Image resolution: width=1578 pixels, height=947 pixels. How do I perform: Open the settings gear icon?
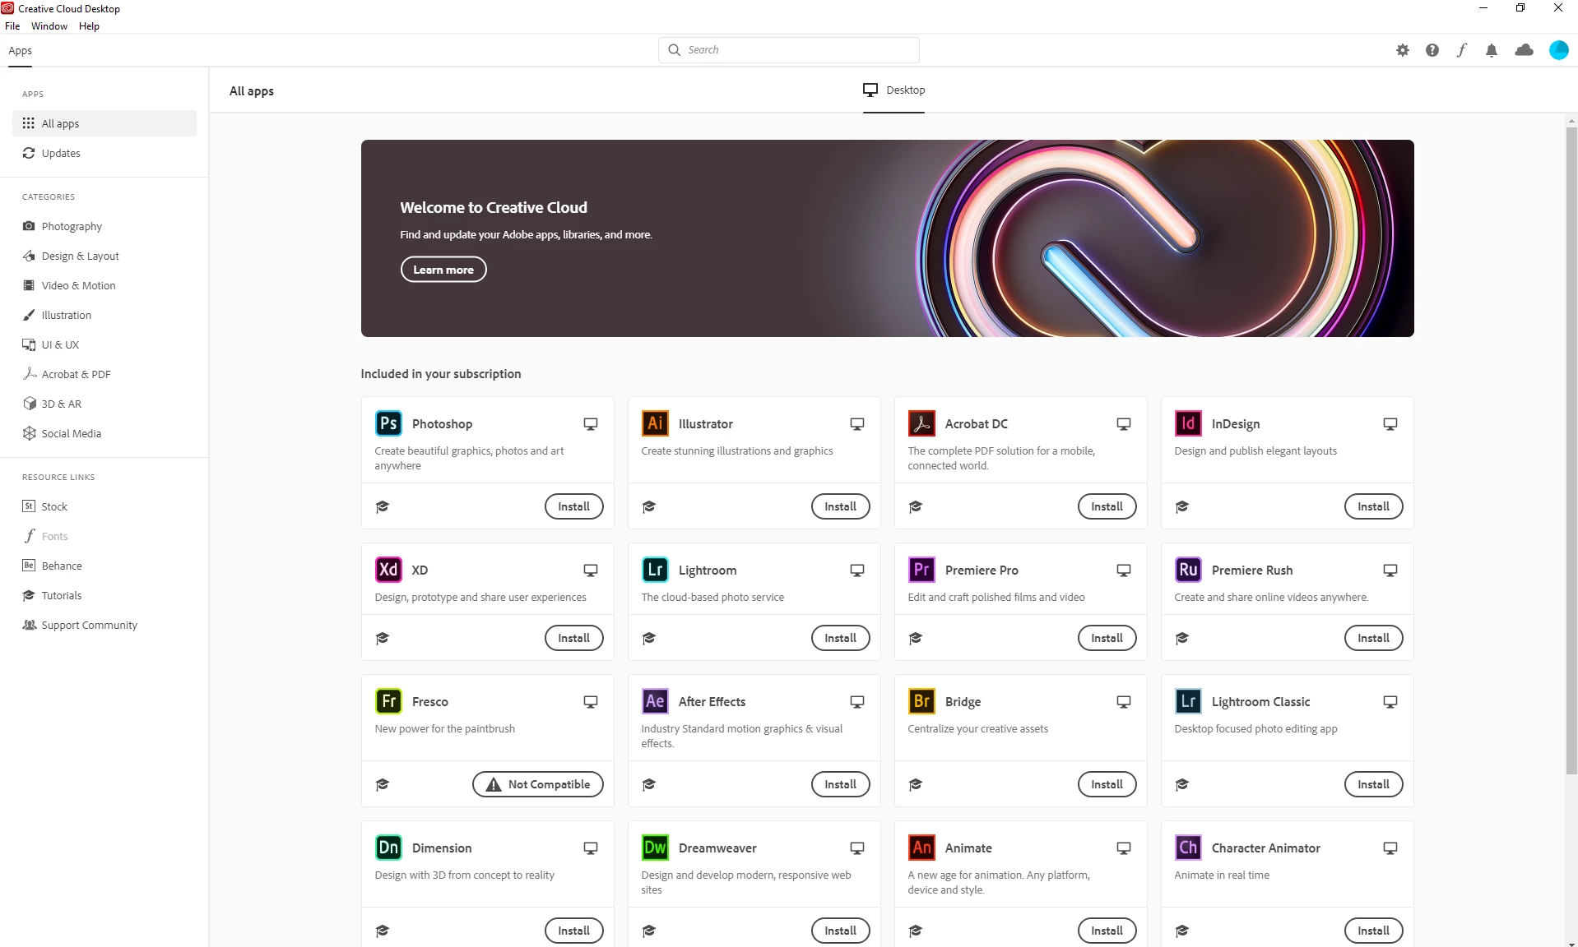coord(1403,50)
